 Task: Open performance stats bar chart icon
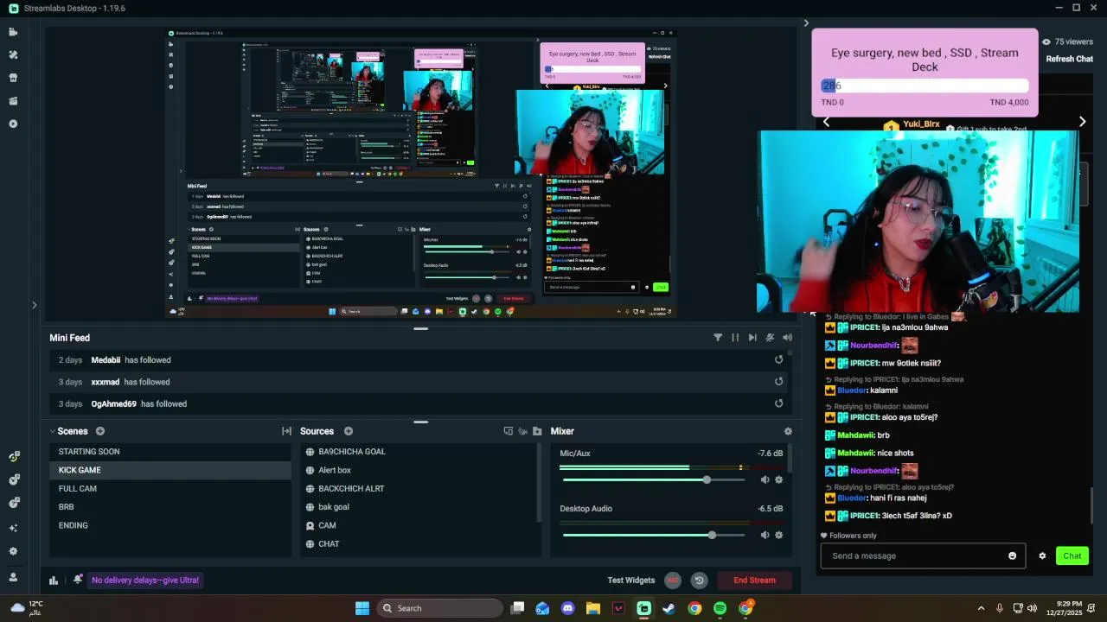(x=54, y=581)
